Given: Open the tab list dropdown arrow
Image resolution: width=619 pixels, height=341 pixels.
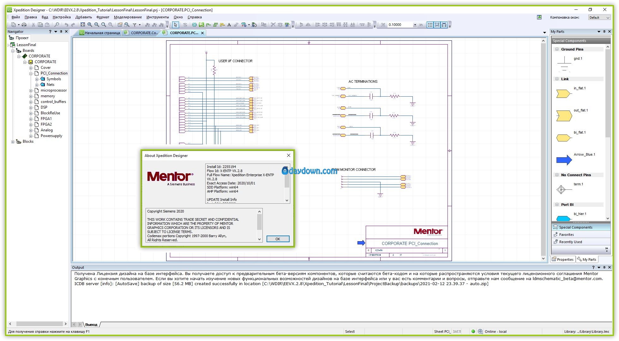Looking at the screenshot, I should pyautogui.click(x=544, y=33).
